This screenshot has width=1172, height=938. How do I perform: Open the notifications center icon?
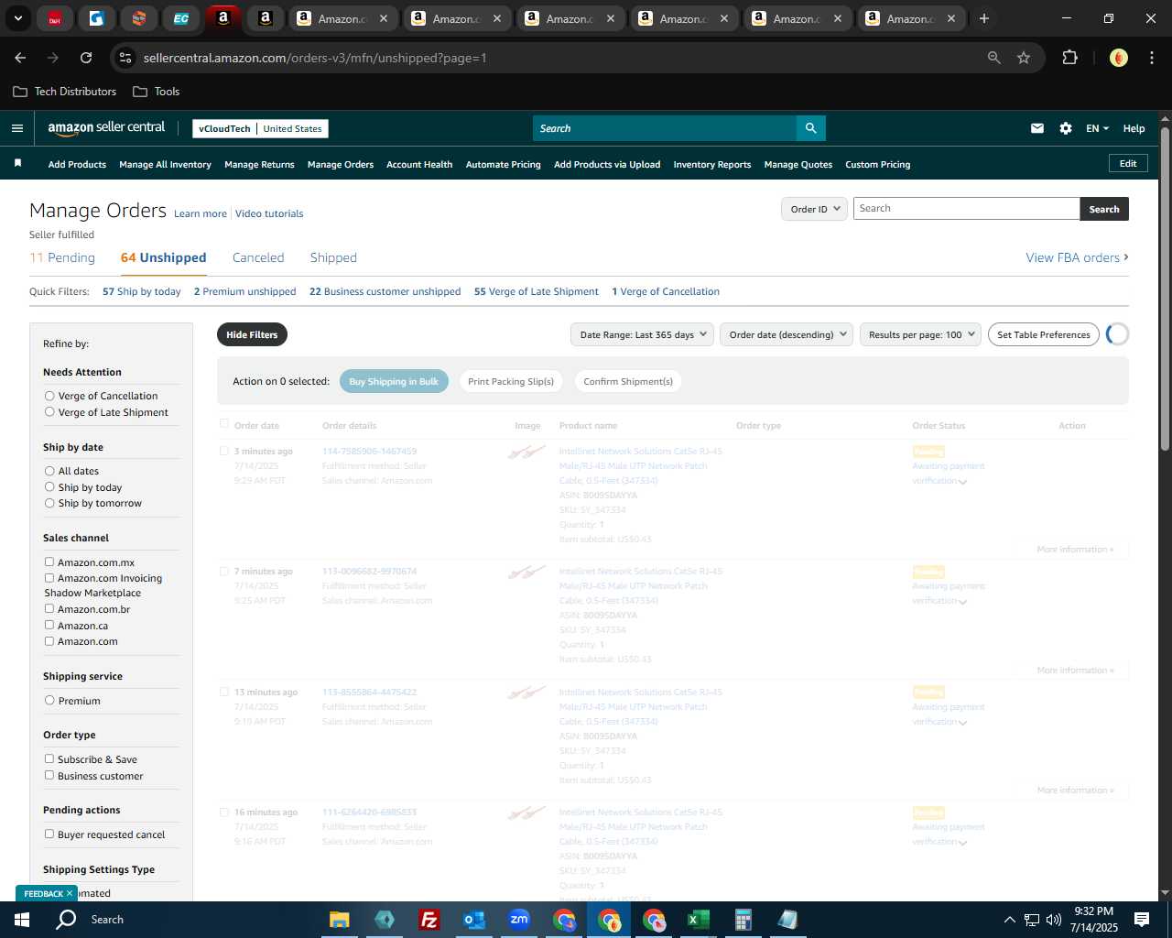pyautogui.click(x=1142, y=920)
